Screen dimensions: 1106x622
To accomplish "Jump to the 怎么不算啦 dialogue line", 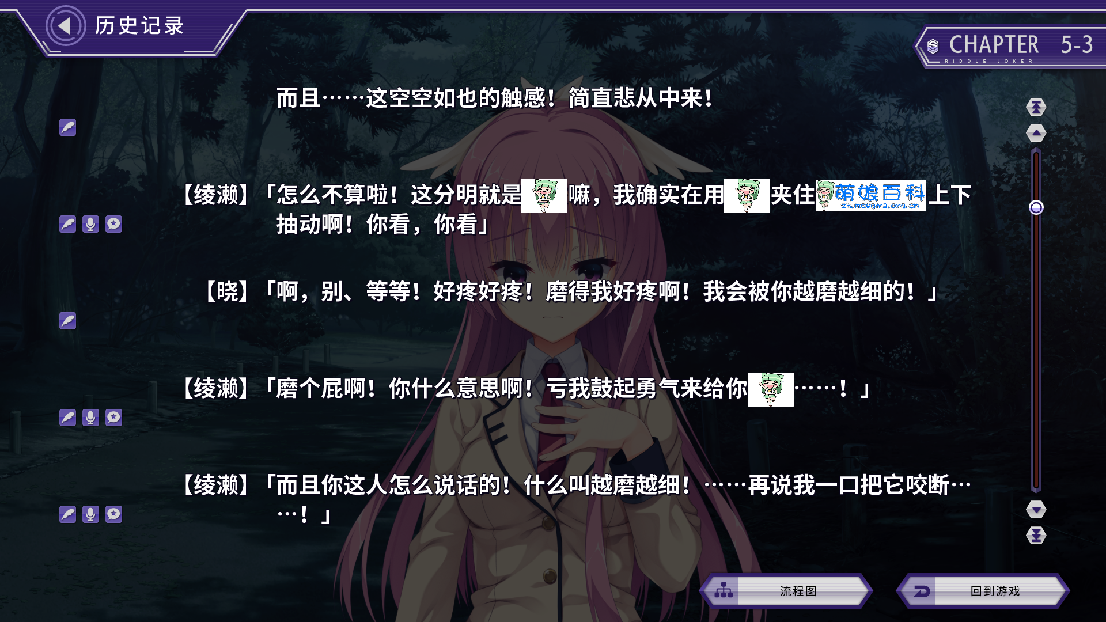I will [x=67, y=224].
